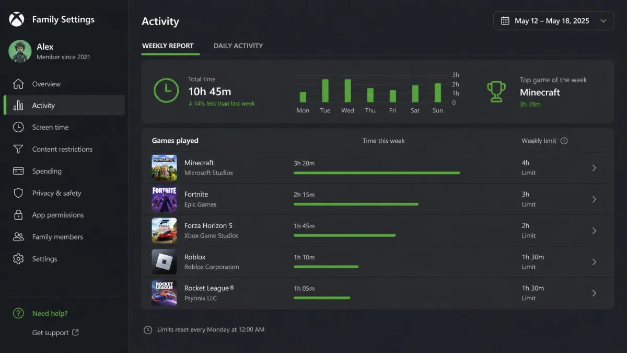Open Spending in the sidebar
This screenshot has width=627, height=353.
tap(64, 171)
